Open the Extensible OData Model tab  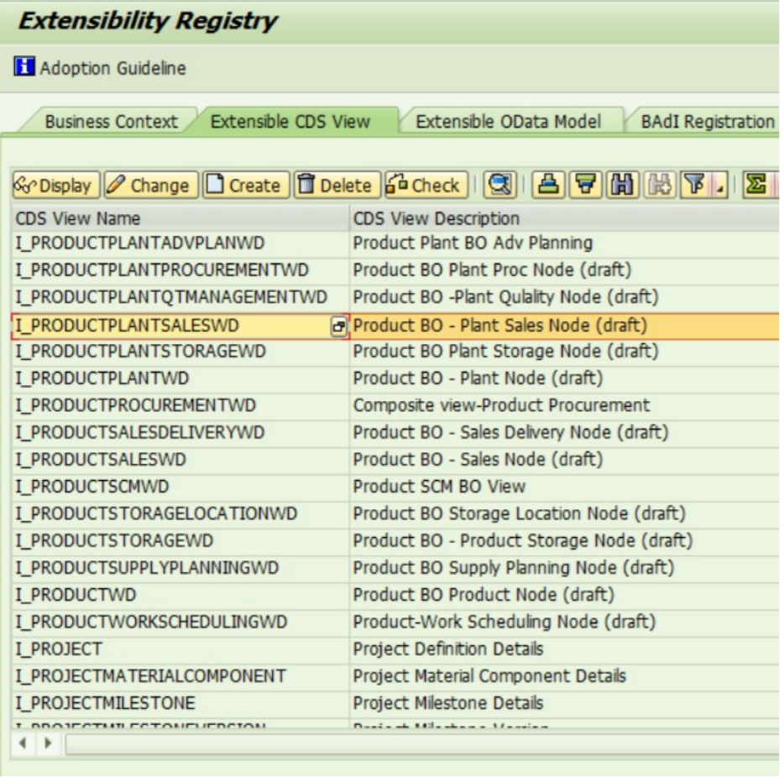click(x=508, y=122)
